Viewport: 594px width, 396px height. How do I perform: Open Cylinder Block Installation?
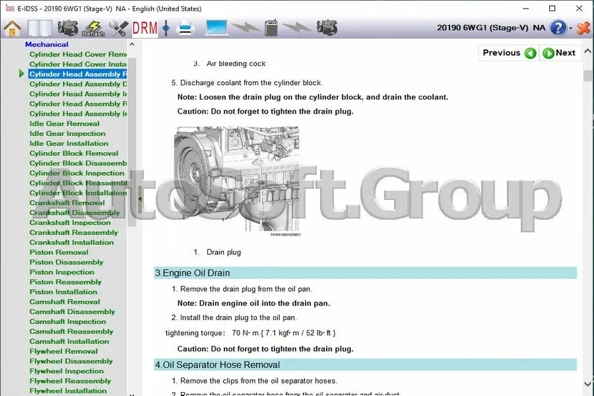[78, 193]
